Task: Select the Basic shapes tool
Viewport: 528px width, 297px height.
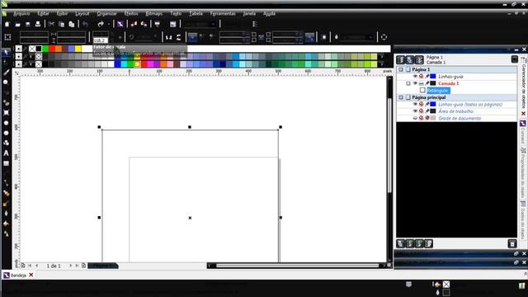Action: [6, 143]
